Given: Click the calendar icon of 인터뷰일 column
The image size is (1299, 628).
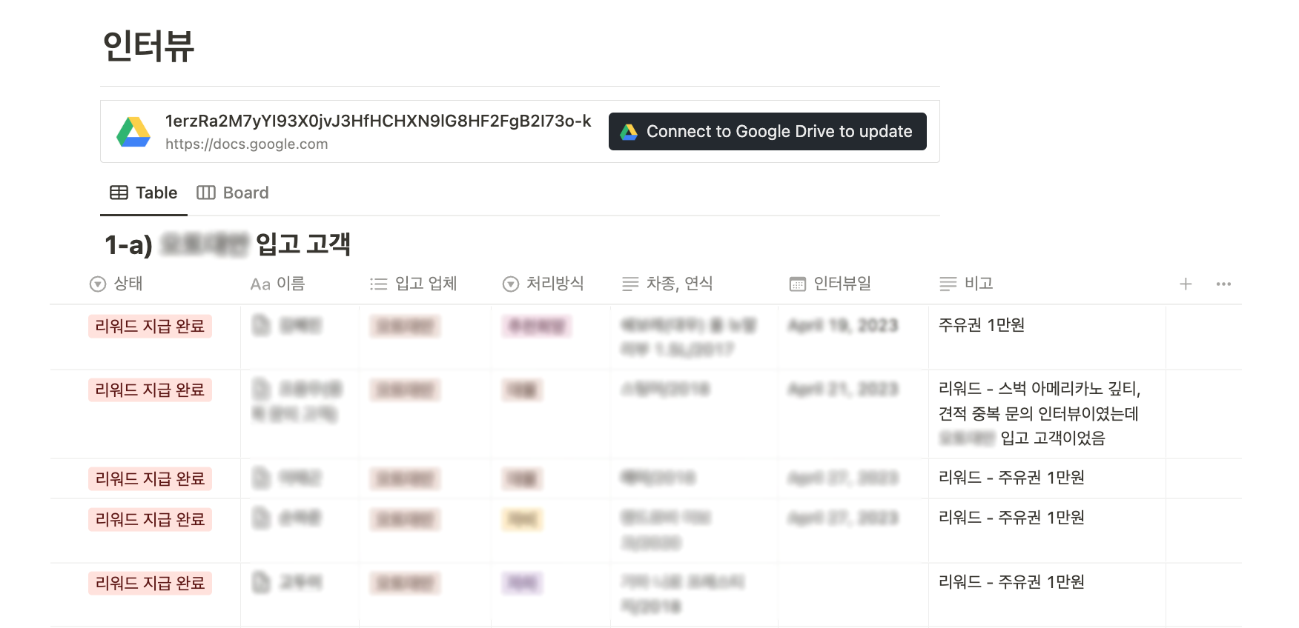Looking at the screenshot, I should coord(798,284).
